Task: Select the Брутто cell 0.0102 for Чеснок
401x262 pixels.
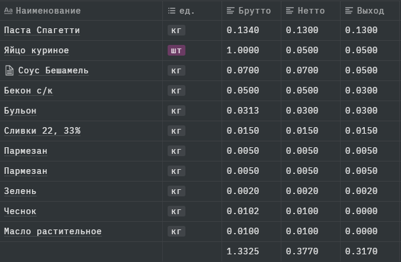Action: tap(242, 211)
